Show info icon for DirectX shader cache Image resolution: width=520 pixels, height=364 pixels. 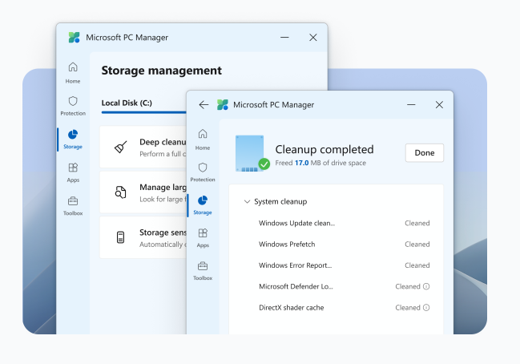click(x=426, y=308)
